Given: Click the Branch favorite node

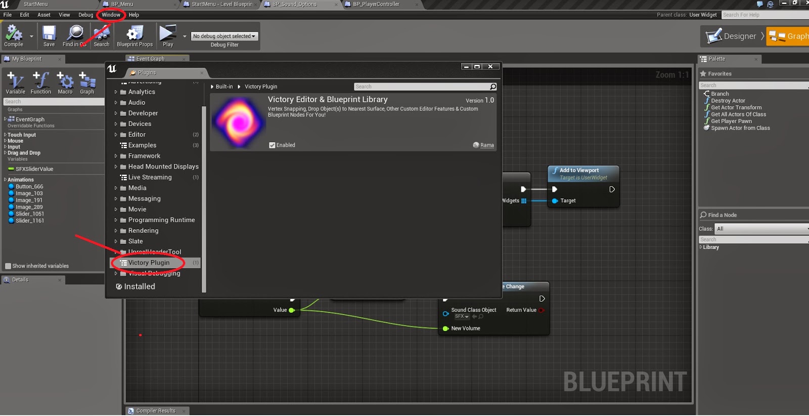Looking at the screenshot, I should point(720,94).
